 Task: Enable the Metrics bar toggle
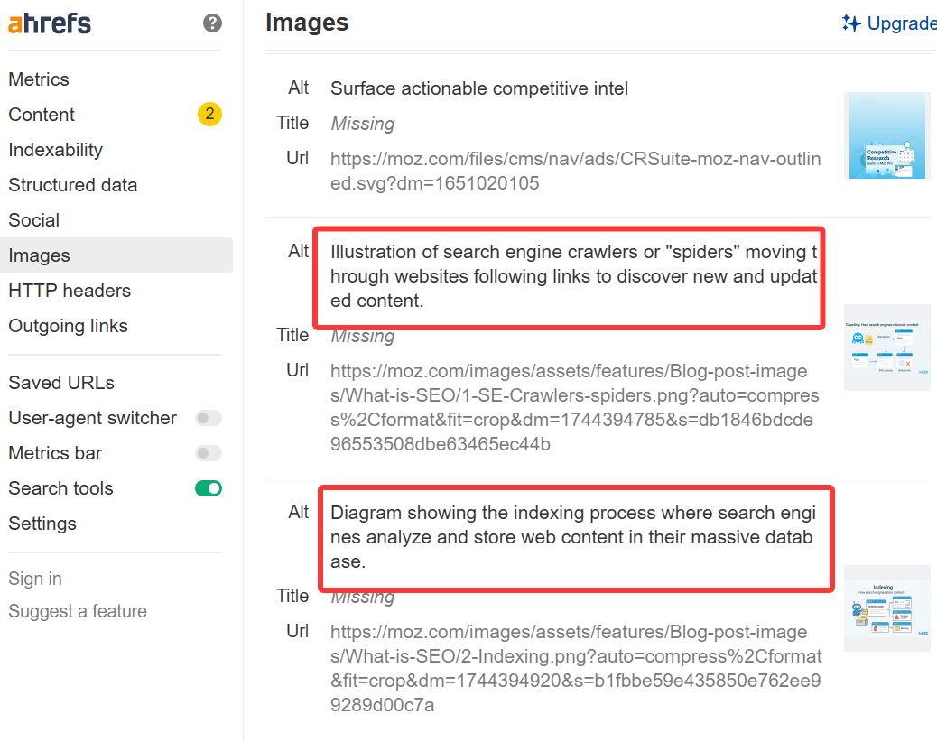coord(209,453)
